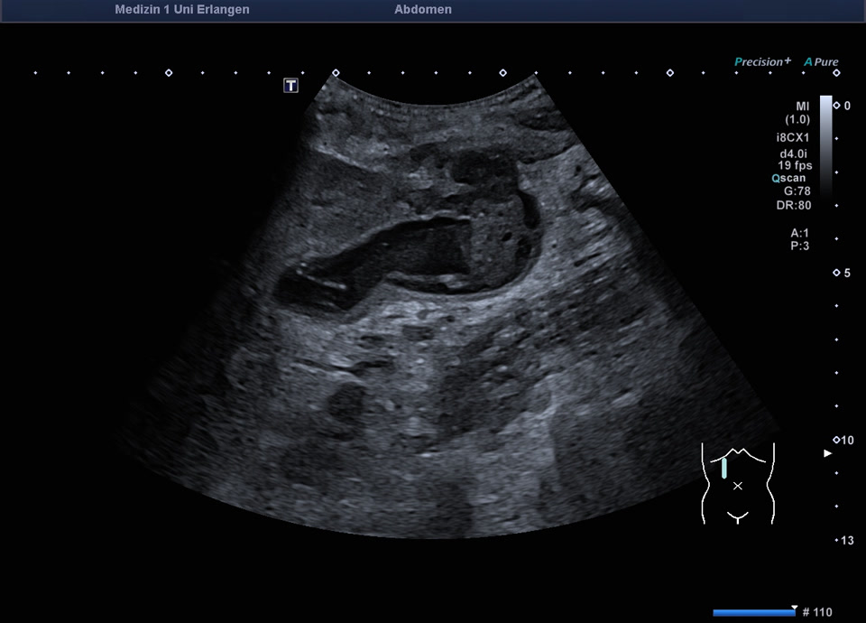The width and height of the screenshot is (866, 623).
Task: Click the depth 5 scale marker
Action: [x=841, y=273]
